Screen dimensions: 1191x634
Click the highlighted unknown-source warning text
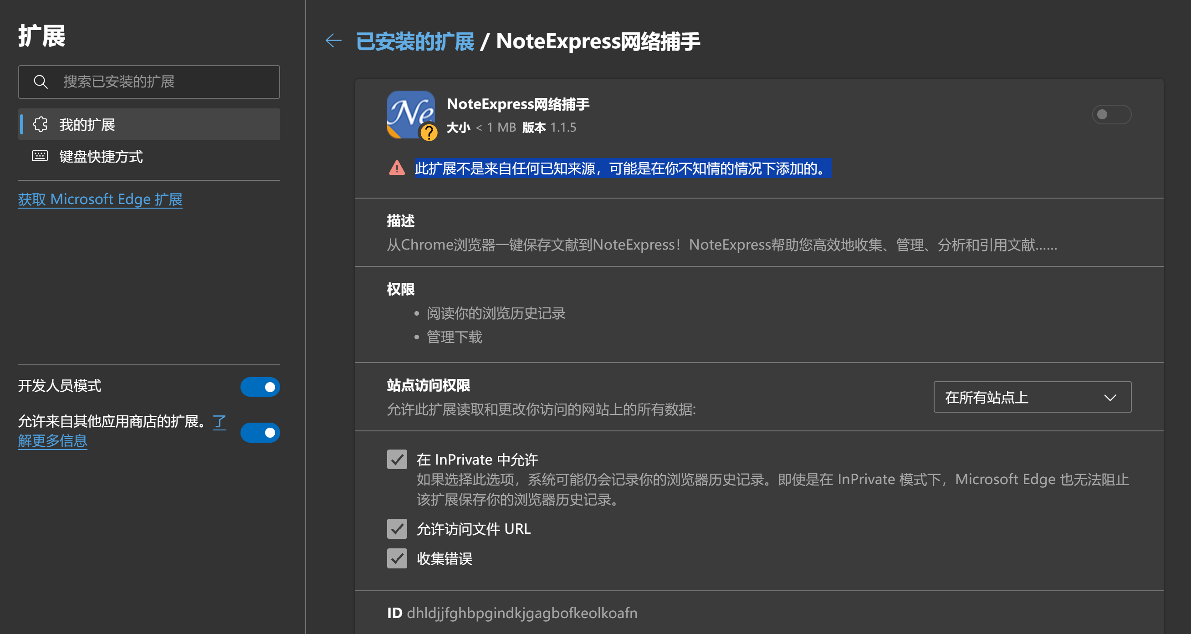(623, 168)
